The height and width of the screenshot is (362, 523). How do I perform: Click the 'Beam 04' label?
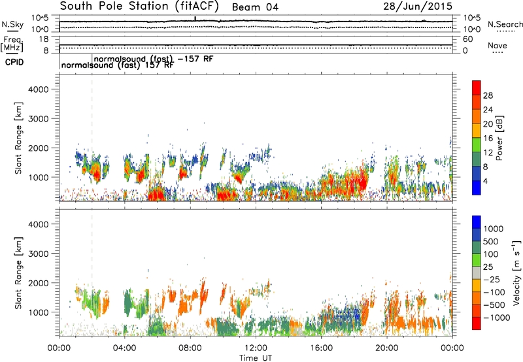pos(255,7)
